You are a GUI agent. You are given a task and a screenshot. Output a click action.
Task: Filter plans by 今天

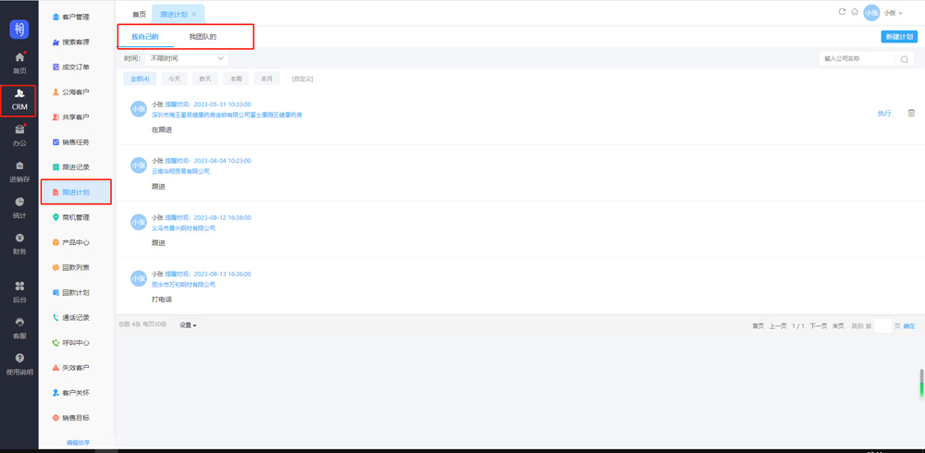[x=174, y=79]
